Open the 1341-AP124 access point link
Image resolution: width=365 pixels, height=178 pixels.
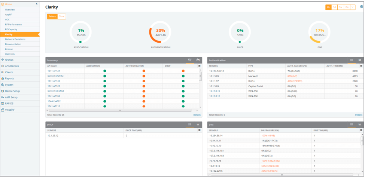(x=54, y=71)
